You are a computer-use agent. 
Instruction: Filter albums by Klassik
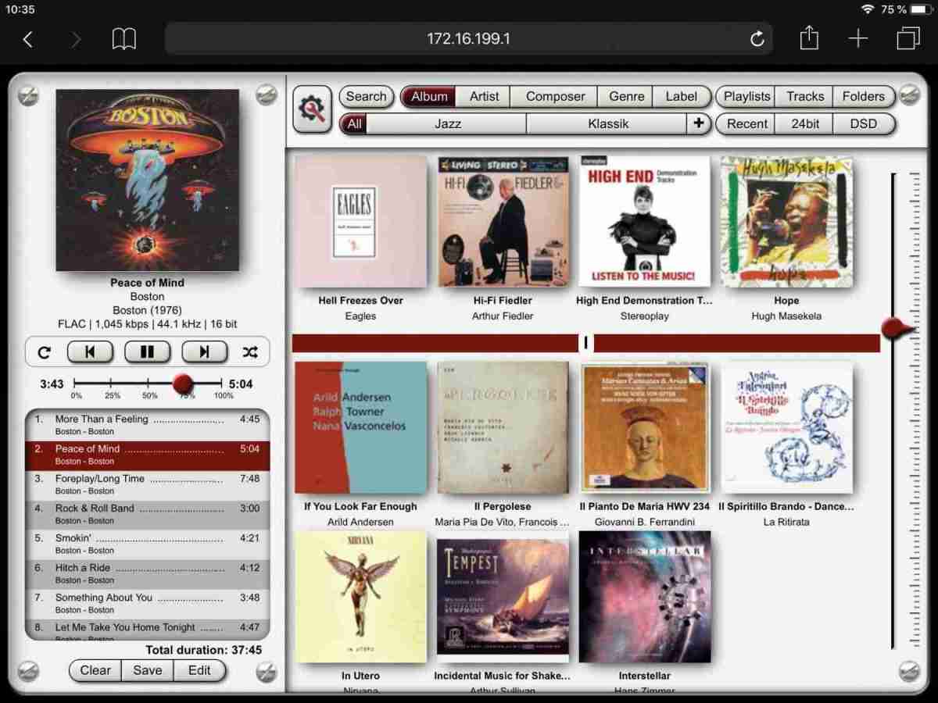coord(607,123)
